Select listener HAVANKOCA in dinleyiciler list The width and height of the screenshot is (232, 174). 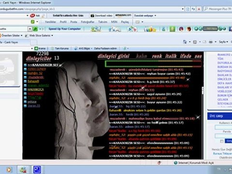click(36, 89)
